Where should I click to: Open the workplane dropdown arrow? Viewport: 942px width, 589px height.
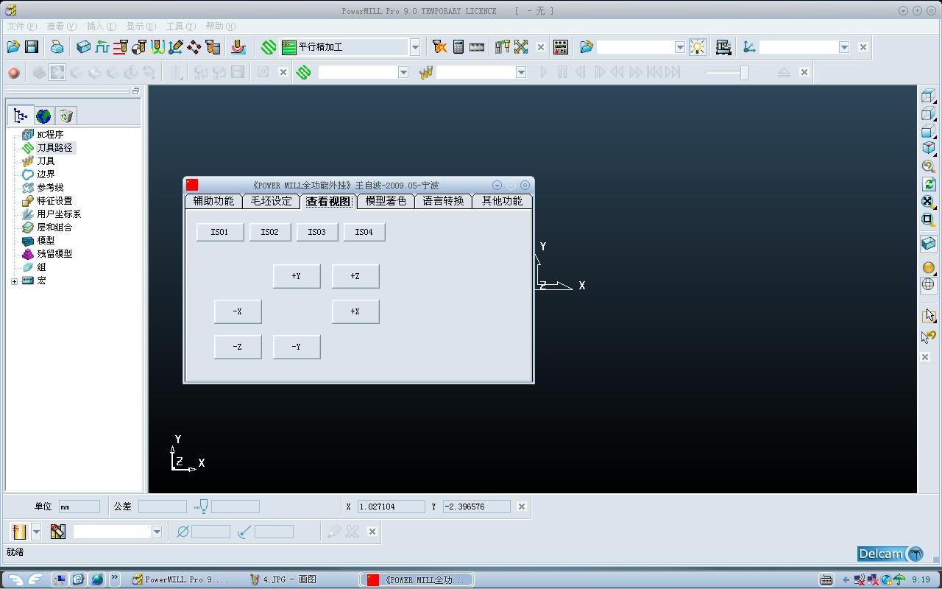point(844,47)
